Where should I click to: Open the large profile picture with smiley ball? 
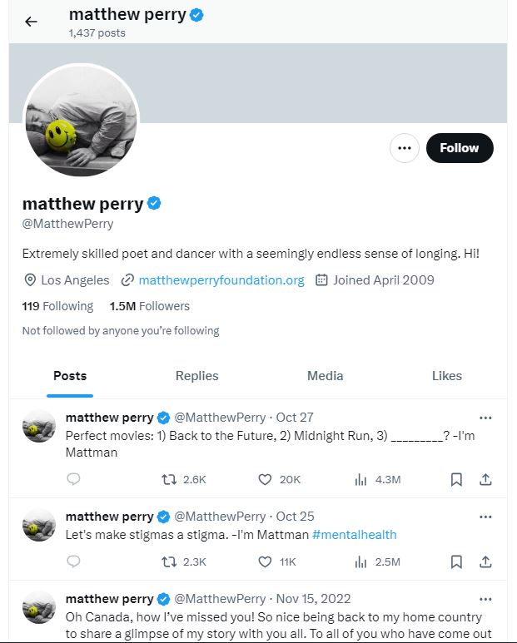point(81,120)
